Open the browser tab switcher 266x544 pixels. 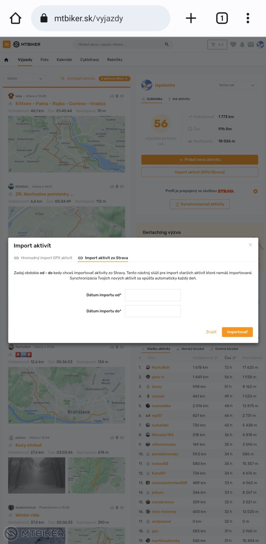[x=222, y=18]
